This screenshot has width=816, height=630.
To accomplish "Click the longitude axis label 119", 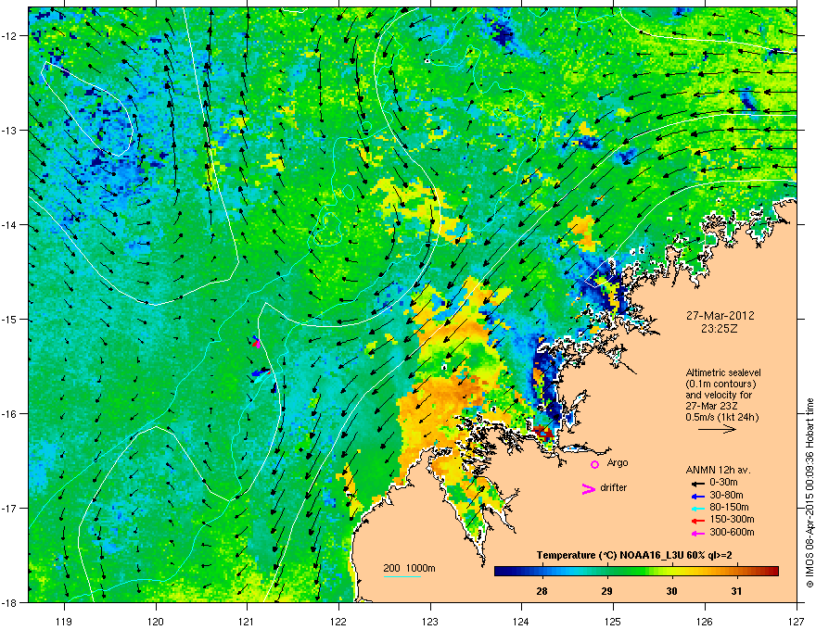I will (64, 621).
